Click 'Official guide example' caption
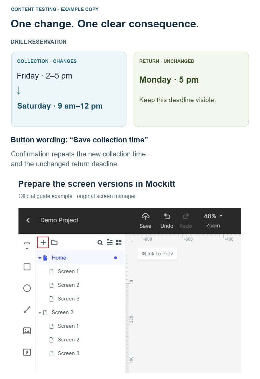260x379 pixels. coord(45,196)
